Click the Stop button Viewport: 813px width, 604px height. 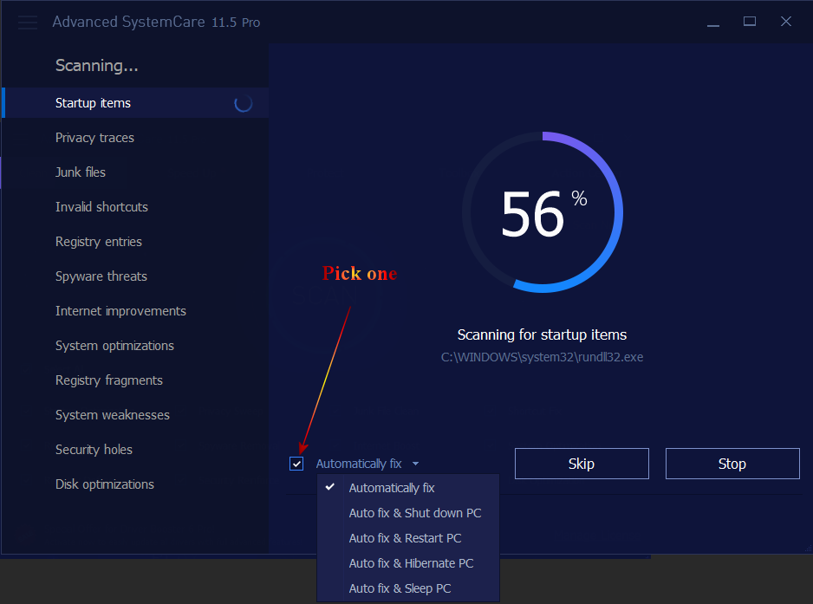(732, 464)
